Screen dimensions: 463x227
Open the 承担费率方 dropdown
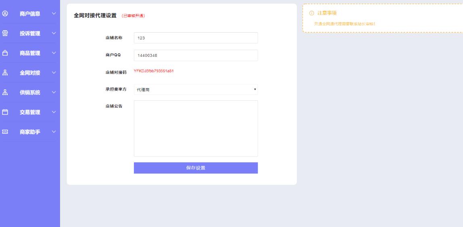pos(196,89)
